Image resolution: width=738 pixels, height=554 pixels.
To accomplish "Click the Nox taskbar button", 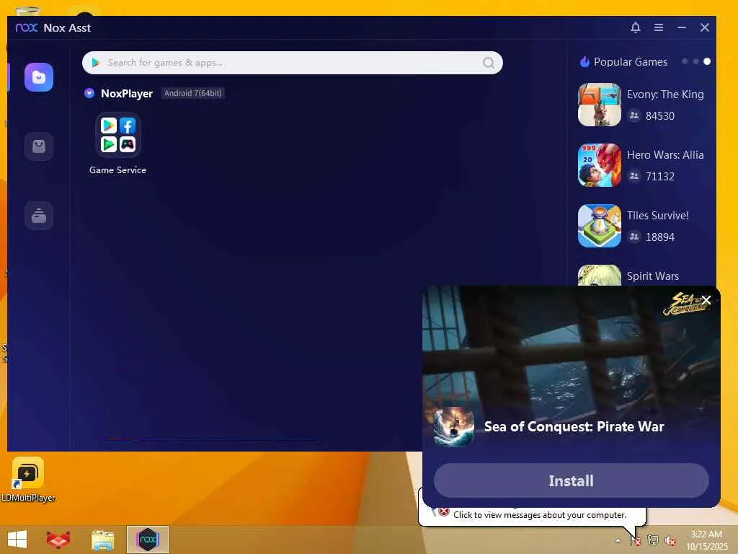I will (x=147, y=540).
